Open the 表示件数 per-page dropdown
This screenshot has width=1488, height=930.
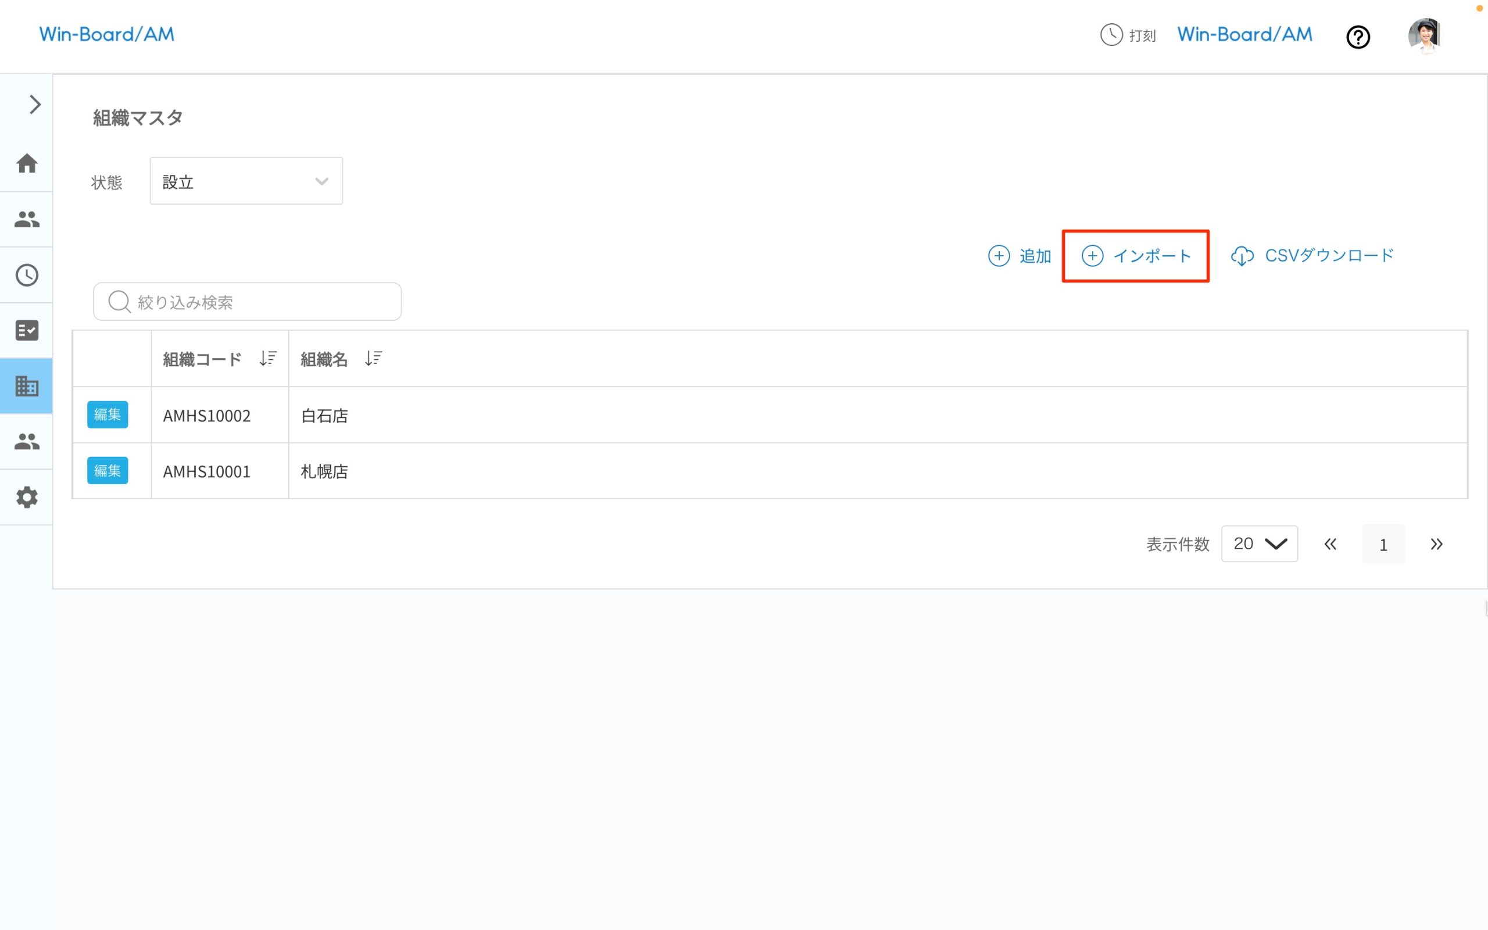(1259, 543)
